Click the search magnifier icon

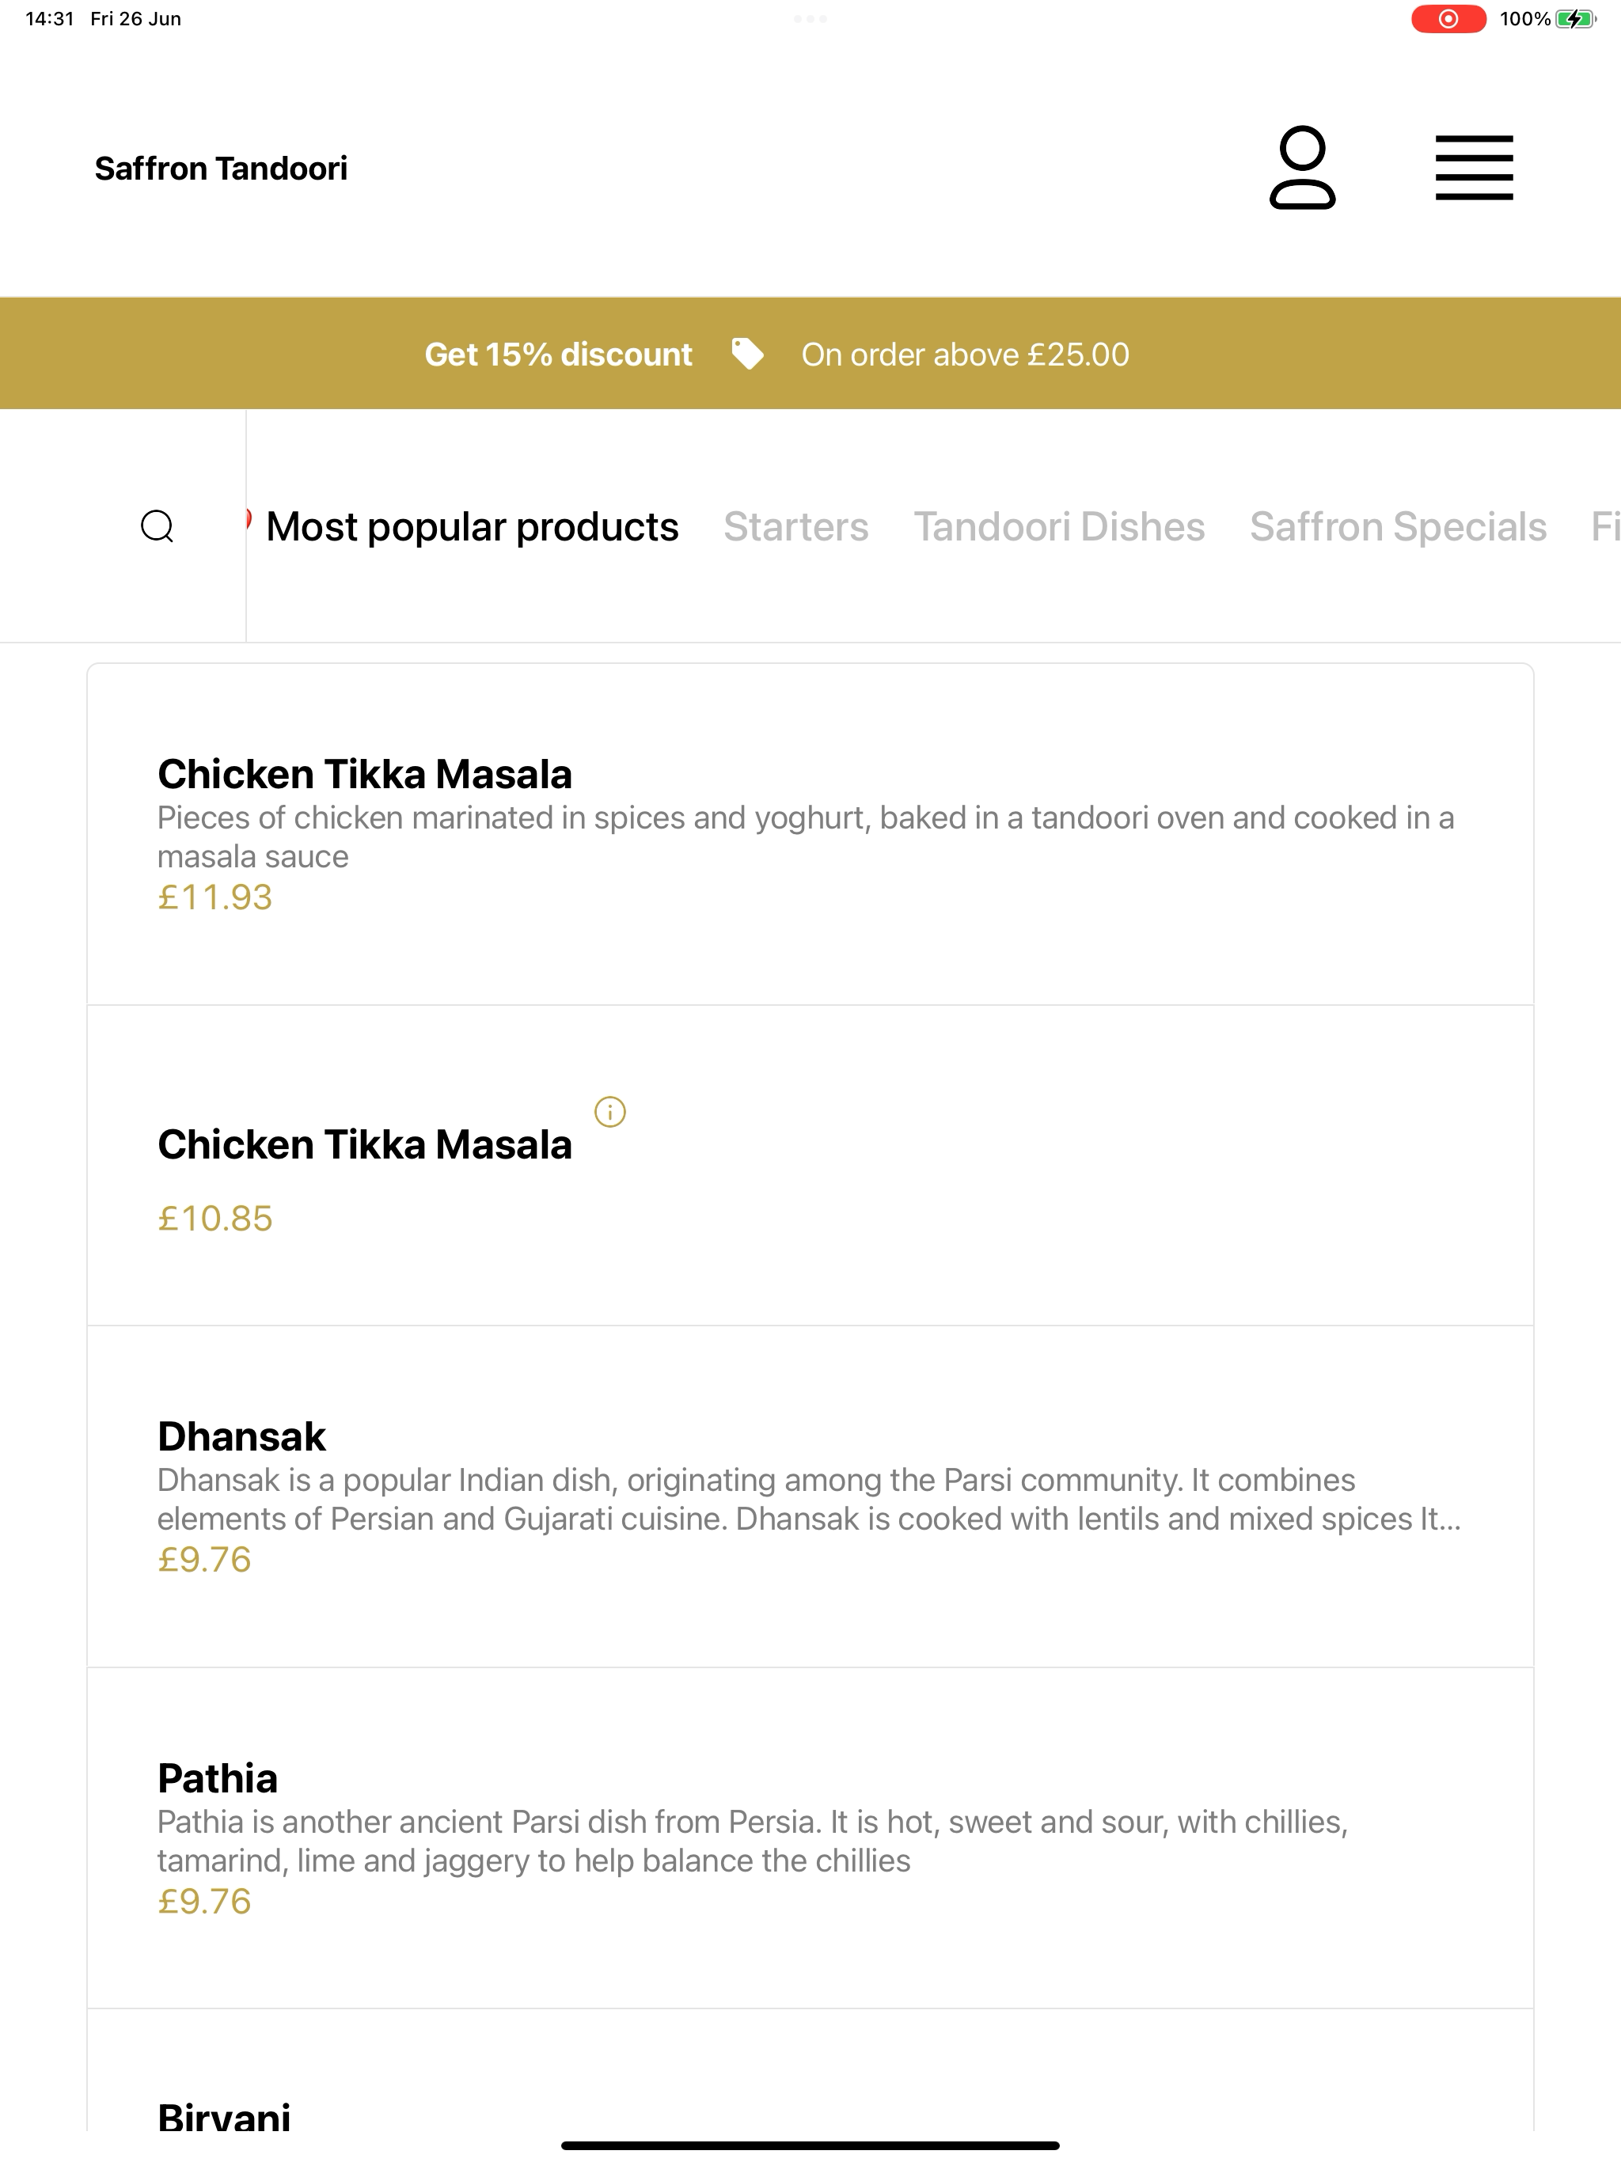(158, 525)
